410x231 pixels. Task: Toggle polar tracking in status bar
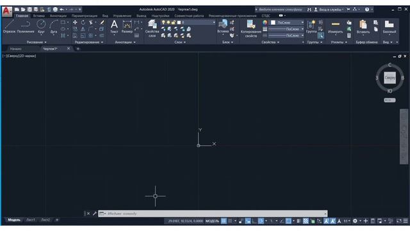pyautogui.click(x=261, y=221)
